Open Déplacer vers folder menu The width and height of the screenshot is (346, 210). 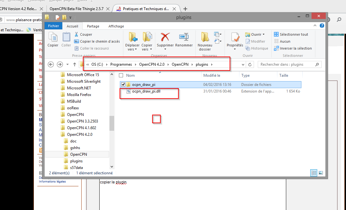[133, 41]
